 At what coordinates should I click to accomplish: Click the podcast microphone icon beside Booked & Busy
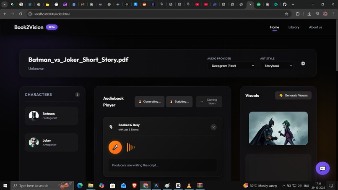coord(111,127)
